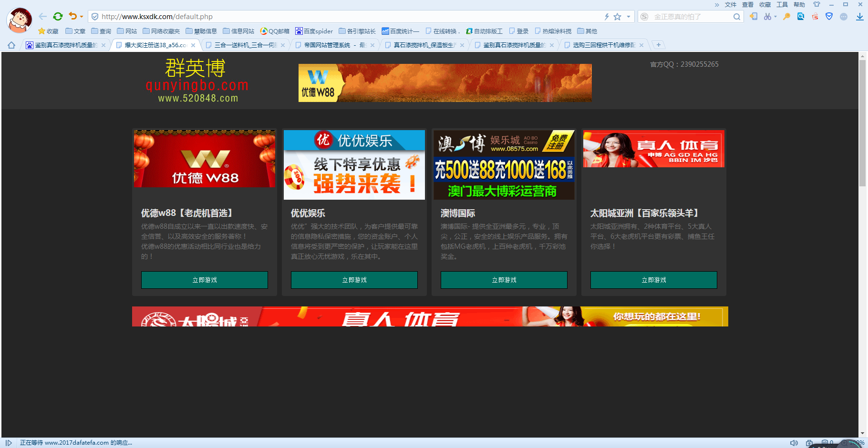Open the QQ邮箱 bookmark
Image resolution: width=868 pixels, height=448 pixels.
(x=275, y=31)
